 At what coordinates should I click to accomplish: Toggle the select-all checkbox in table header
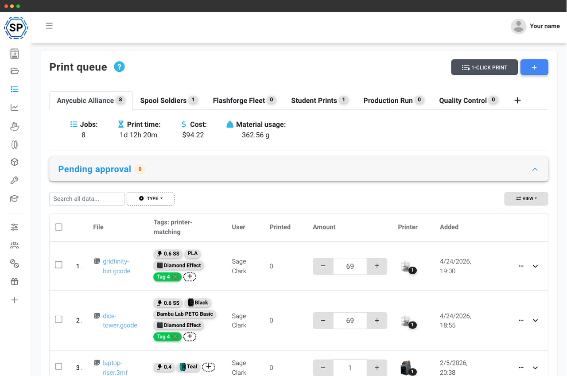[x=58, y=227]
